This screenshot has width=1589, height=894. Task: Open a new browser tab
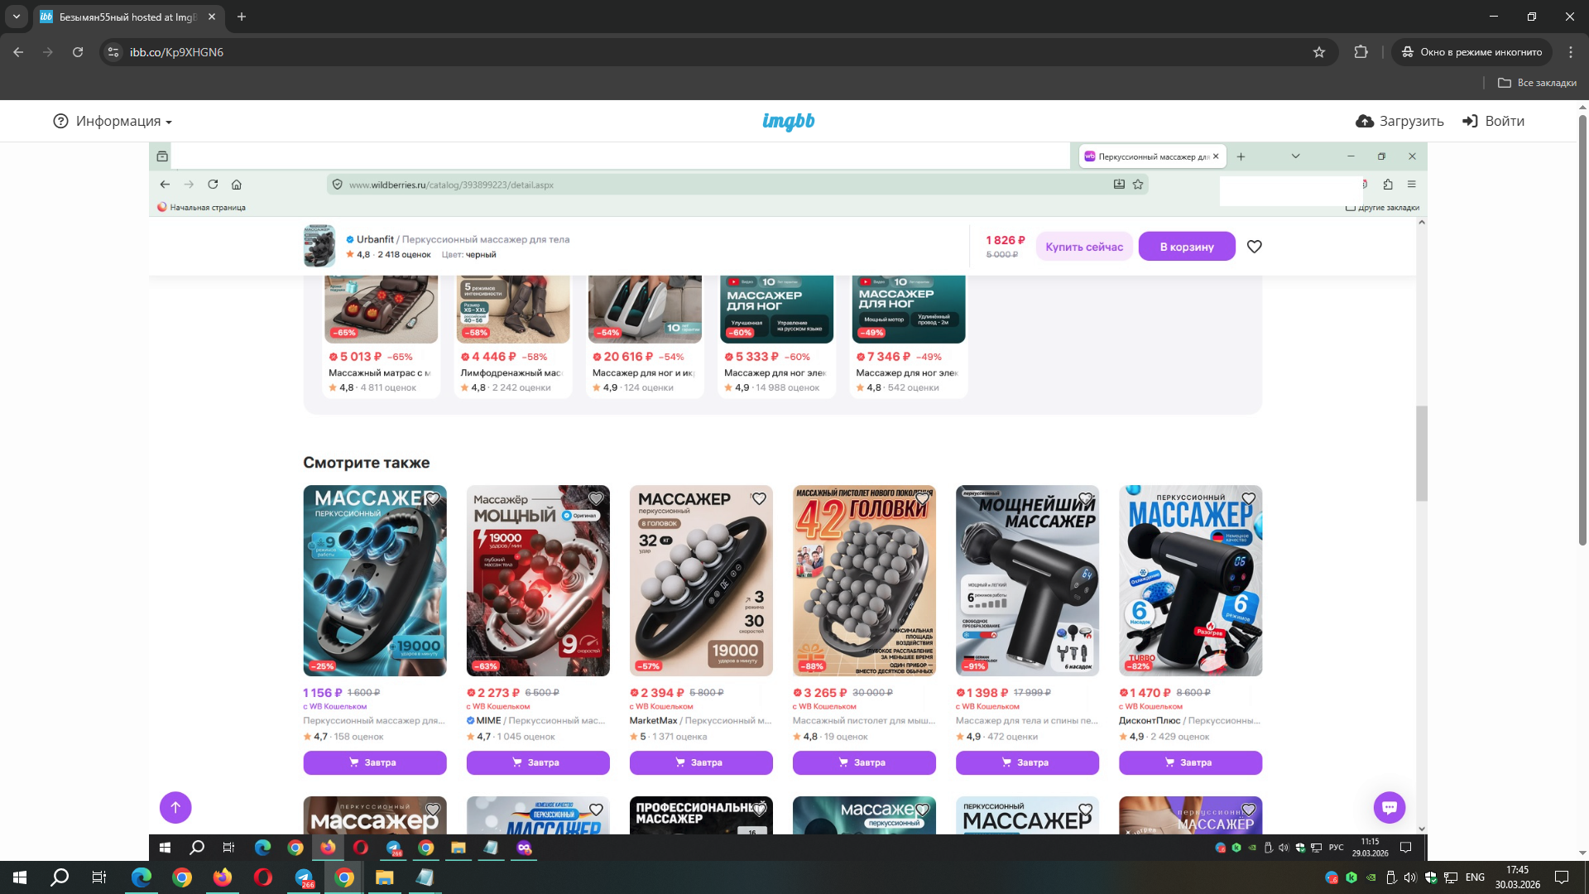point(242,17)
